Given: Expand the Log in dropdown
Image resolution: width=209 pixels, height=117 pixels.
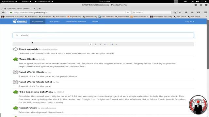Looking at the screenshot, I should coord(189,21).
